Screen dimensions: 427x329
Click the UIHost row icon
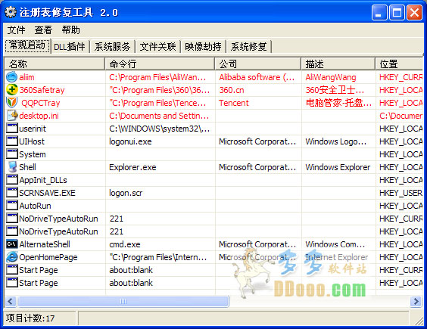11,141
